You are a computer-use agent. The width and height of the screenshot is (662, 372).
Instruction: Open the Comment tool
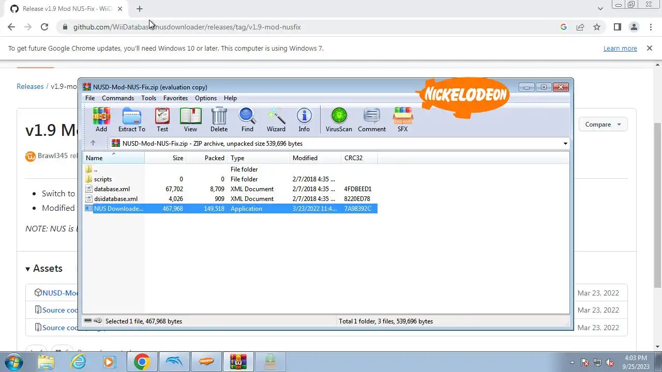372,120
